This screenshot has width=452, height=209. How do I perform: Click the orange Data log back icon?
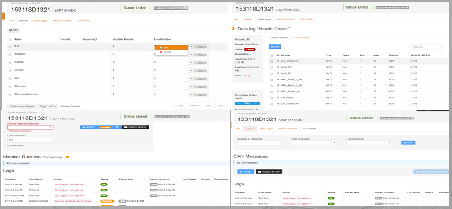pyautogui.click(x=233, y=29)
